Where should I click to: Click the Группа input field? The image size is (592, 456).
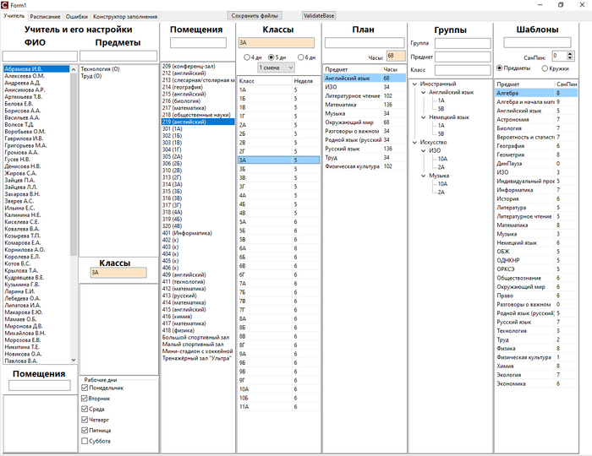463,43
